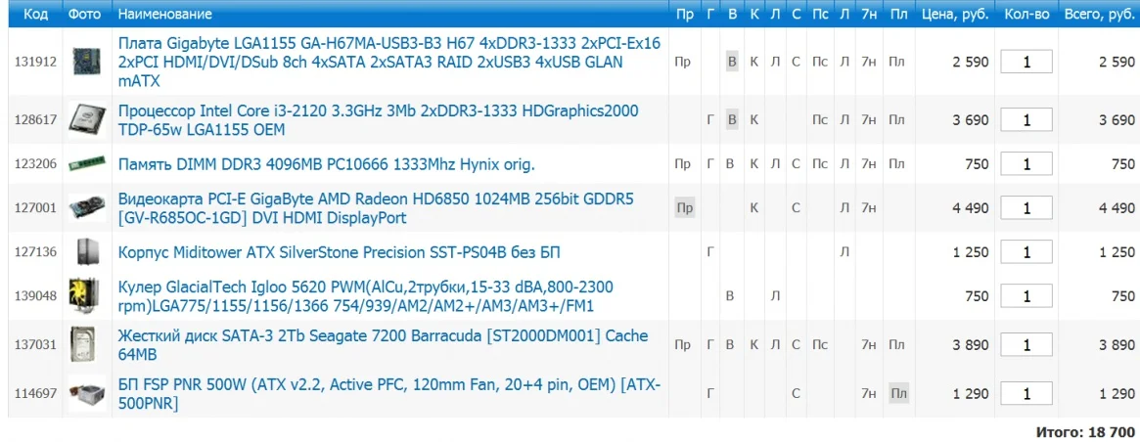Viewport: 1140px width, 442px height.
Task: Click quantity field for the Intel processor
Action: (x=1026, y=120)
